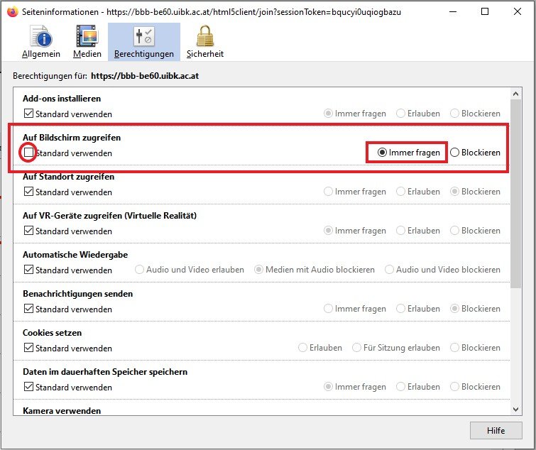Click the permissions list scrollbar thumb

(516, 194)
